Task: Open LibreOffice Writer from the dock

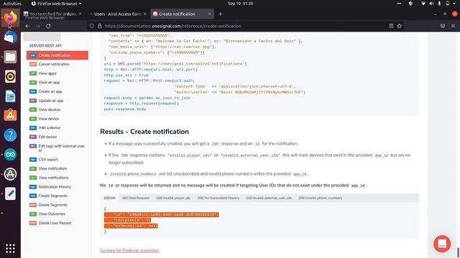Action: (10, 96)
